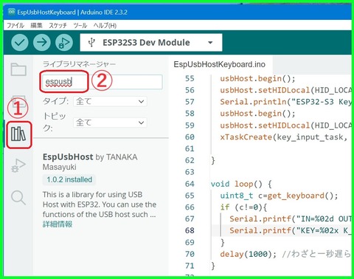
Task: Open the ESP32S3 Dev Module board dropdown
Action: click(x=151, y=43)
